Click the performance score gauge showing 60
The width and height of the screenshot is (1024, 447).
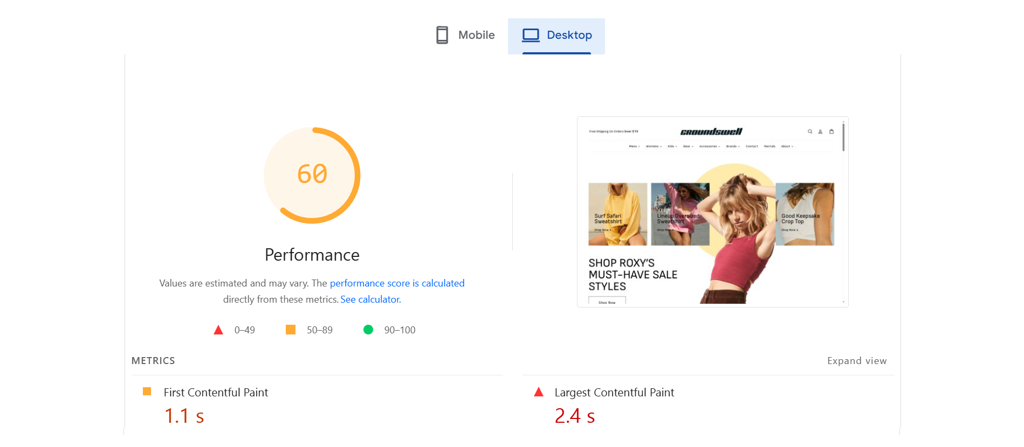point(312,175)
